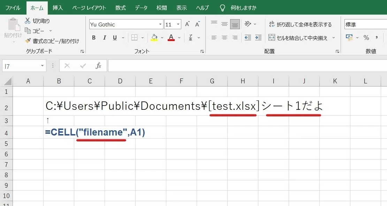The image size is (387, 206).
Task: Apply red font color A
Action: (x=171, y=38)
